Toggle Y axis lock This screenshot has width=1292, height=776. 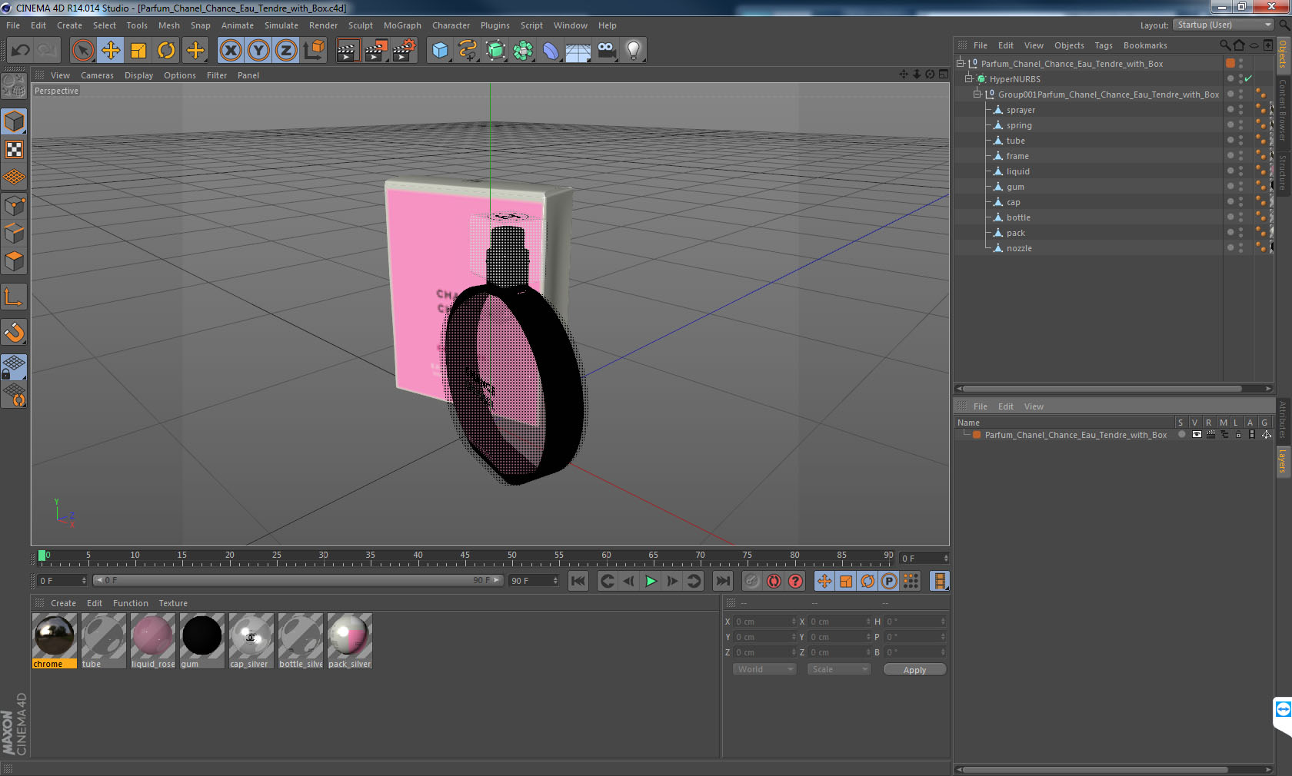pyautogui.click(x=258, y=51)
